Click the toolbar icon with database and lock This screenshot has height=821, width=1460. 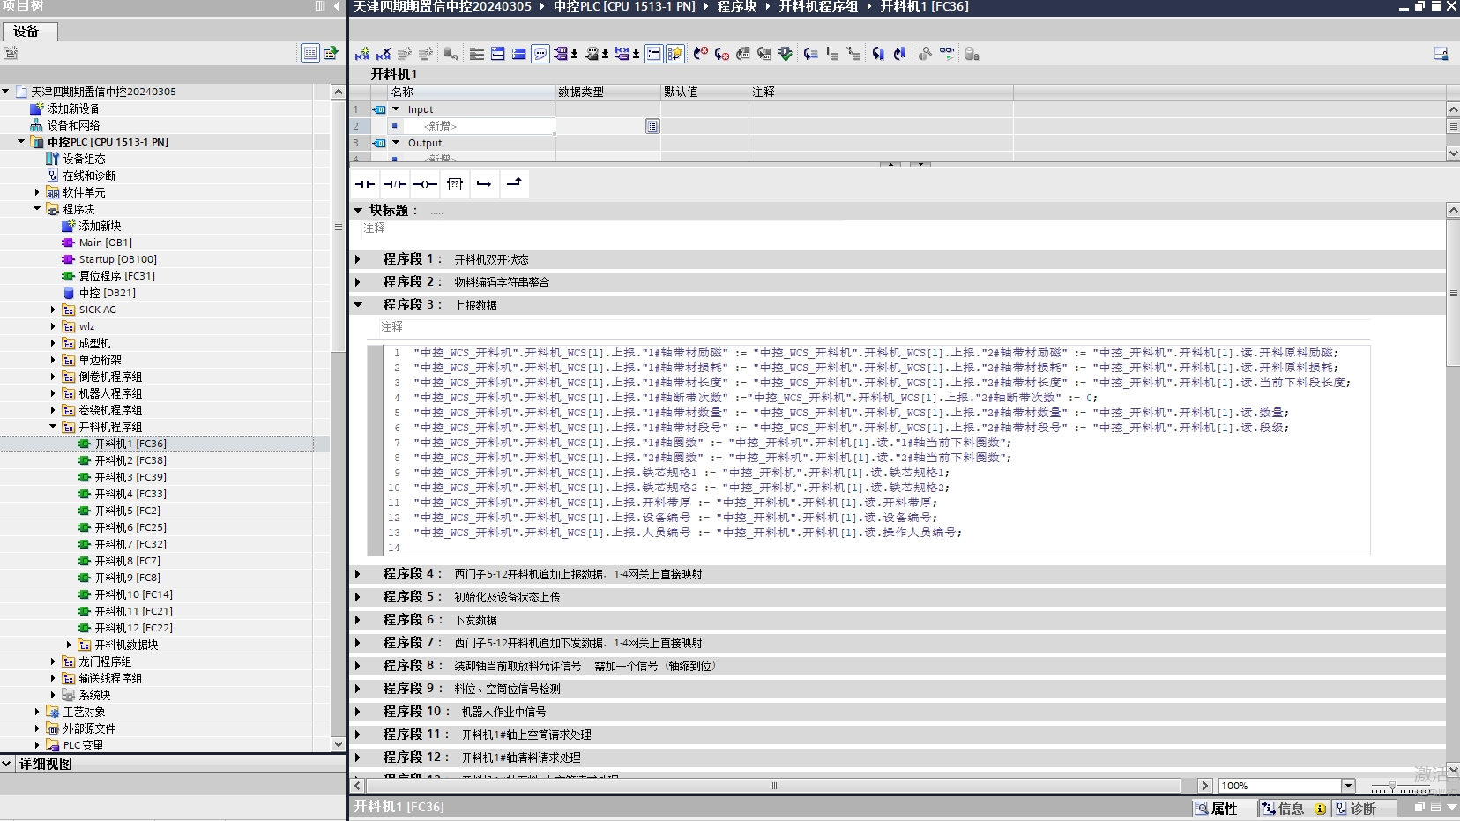pos(972,54)
